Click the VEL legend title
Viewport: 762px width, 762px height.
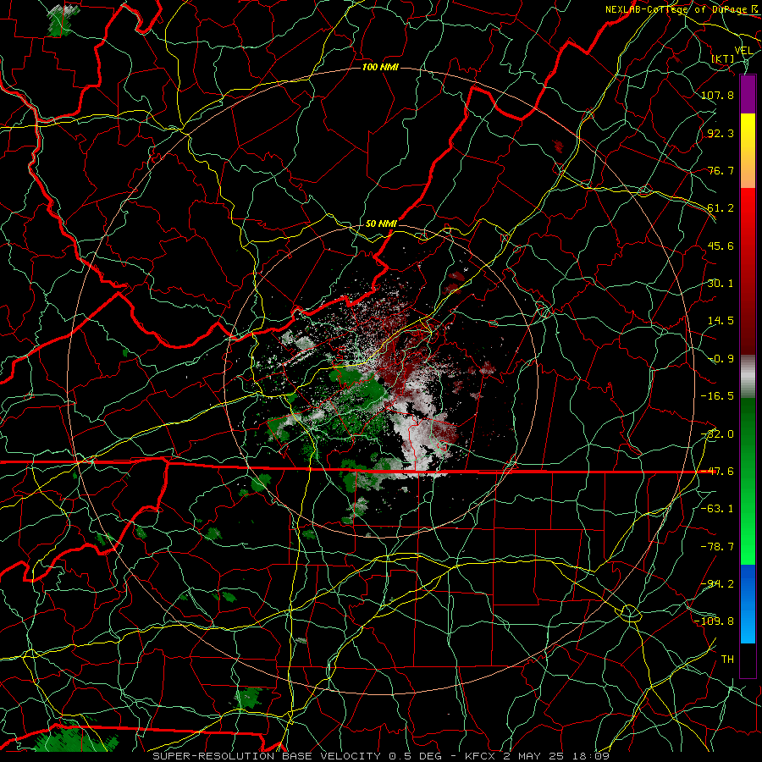pos(743,51)
